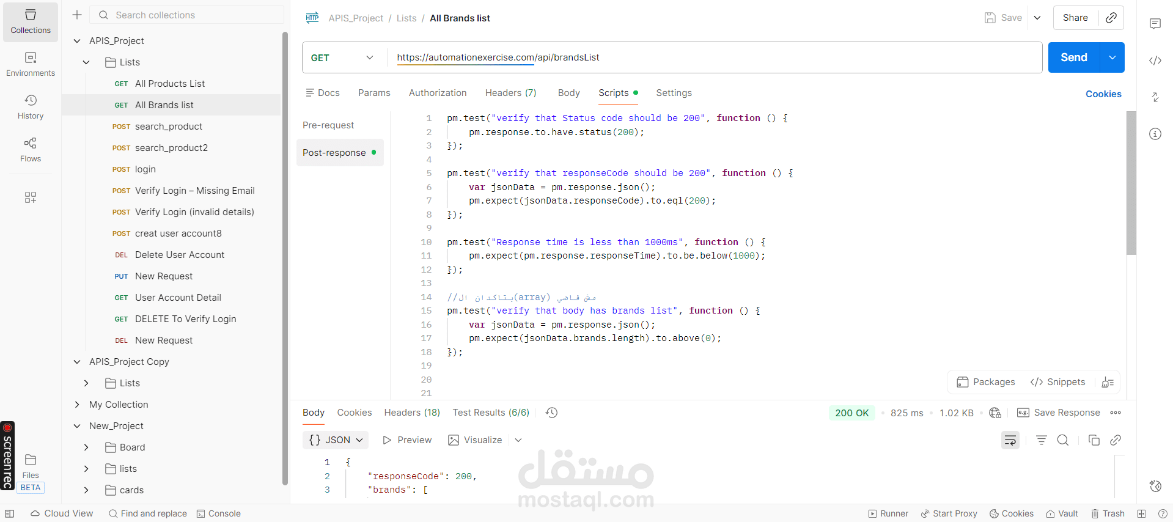Collapse the APIS_Project collection
The width and height of the screenshot is (1173, 522).
tap(77, 41)
